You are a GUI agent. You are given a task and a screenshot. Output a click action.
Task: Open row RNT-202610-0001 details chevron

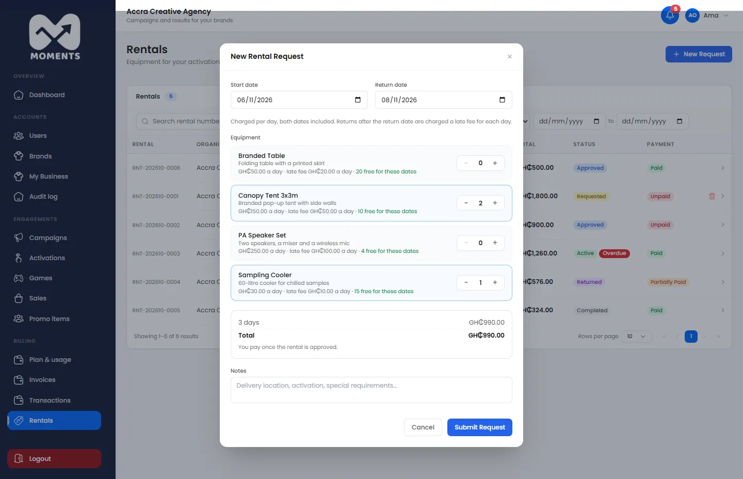point(723,196)
